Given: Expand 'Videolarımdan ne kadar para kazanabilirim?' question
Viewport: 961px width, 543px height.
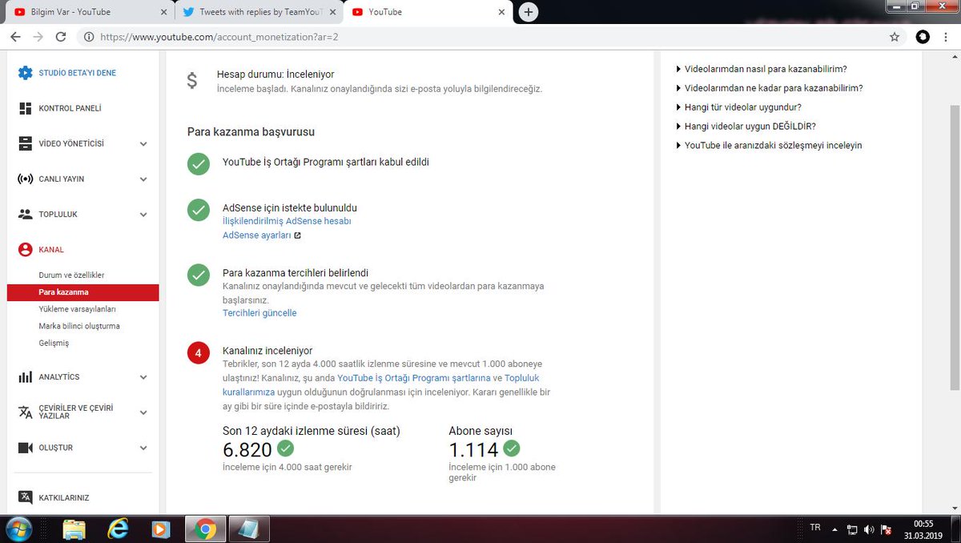Looking at the screenshot, I should coord(769,88).
